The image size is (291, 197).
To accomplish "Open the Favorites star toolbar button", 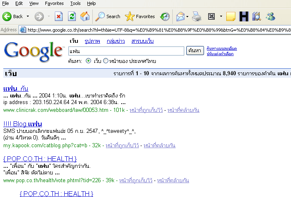I will tap(140, 16).
